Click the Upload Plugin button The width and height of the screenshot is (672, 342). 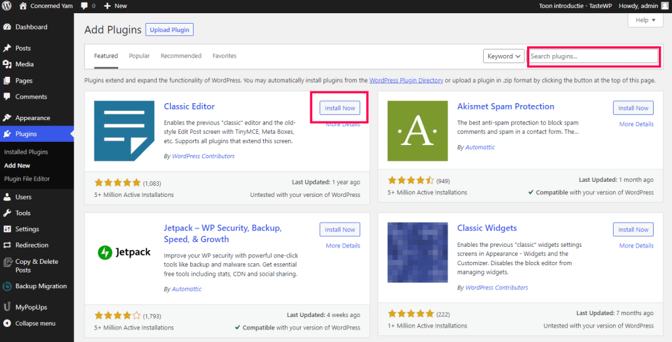tap(170, 30)
